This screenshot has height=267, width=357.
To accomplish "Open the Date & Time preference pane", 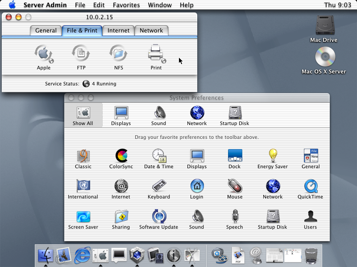I will [x=159, y=159].
